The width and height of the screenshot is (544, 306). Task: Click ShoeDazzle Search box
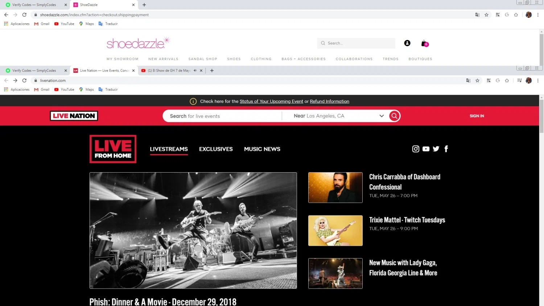(x=356, y=43)
